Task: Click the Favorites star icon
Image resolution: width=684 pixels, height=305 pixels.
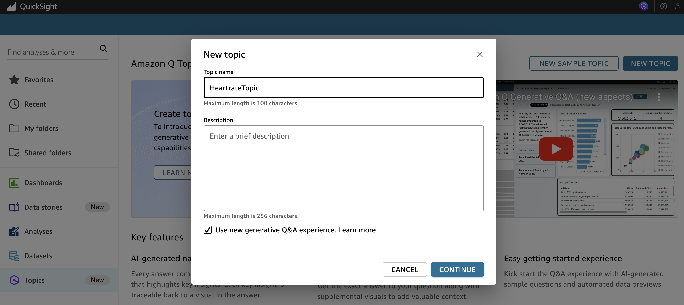Action: (x=14, y=80)
